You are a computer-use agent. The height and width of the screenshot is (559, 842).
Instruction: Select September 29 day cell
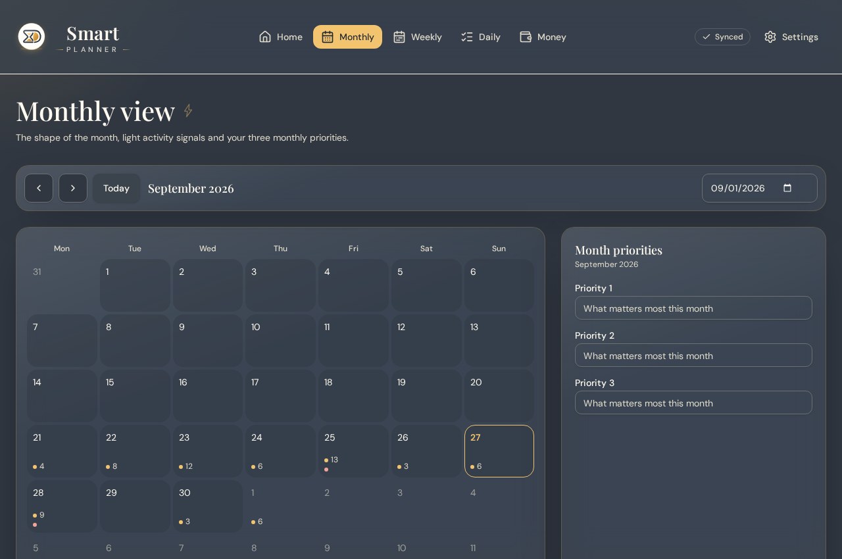(135, 506)
